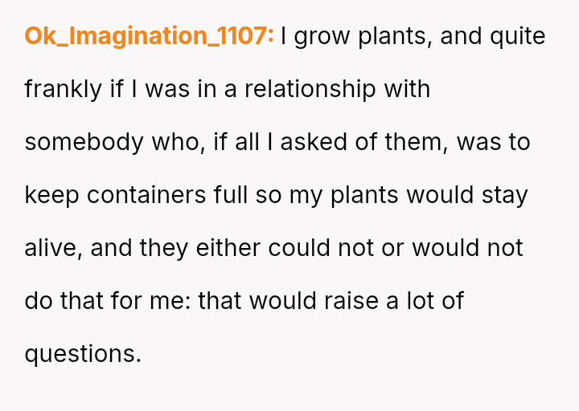The width and height of the screenshot is (579, 411).
Task: Open the Ok_Imagination_1107 user profile link
Action: pos(149,36)
